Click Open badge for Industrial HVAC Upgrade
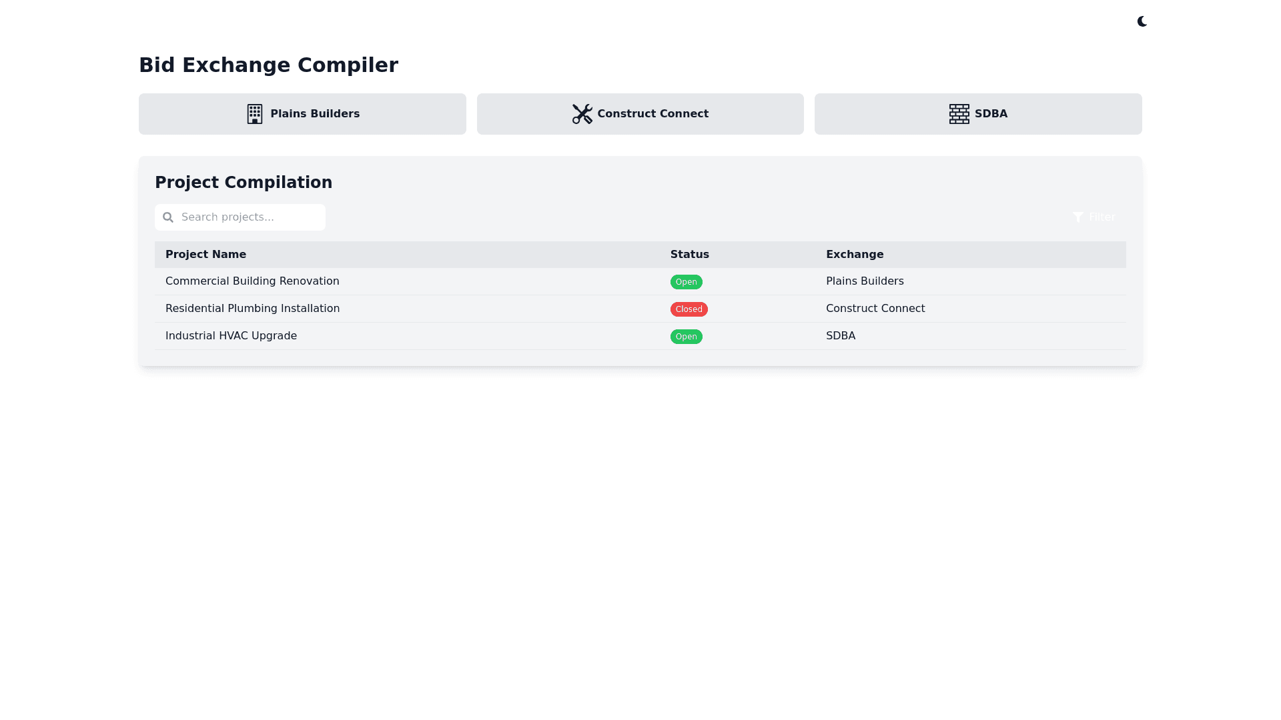 pyautogui.click(x=686, y=337)
